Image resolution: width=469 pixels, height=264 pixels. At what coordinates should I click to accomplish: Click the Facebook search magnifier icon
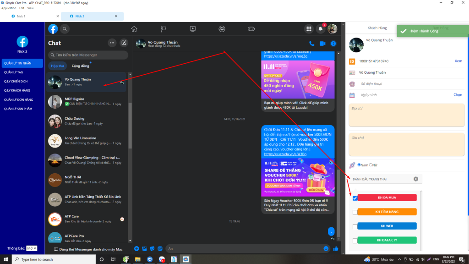tap(65, 29)
